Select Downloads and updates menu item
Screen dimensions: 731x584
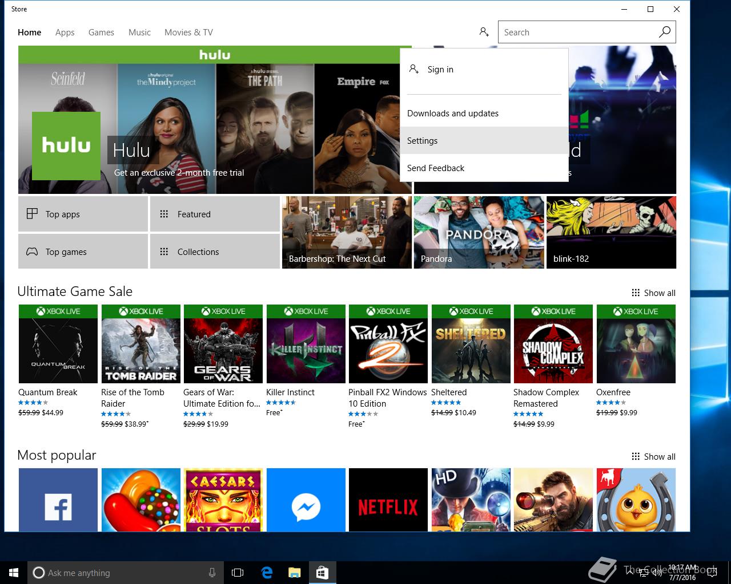[484, 113]
